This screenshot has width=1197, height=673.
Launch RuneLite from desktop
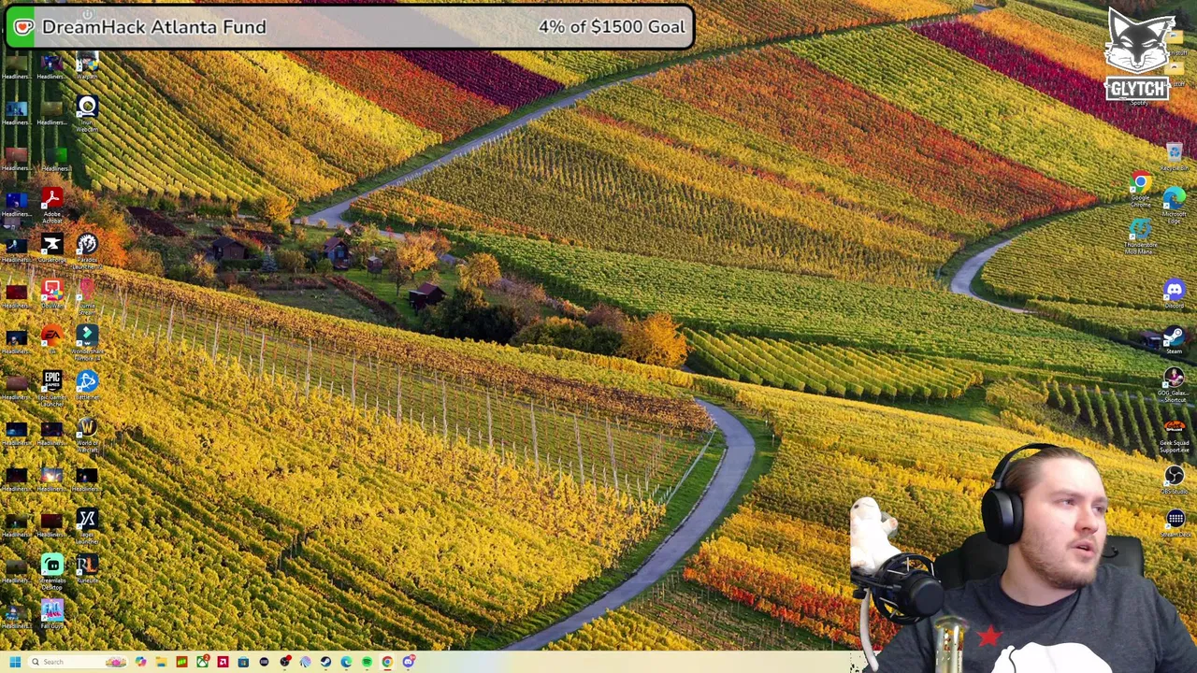click(87, 568)
